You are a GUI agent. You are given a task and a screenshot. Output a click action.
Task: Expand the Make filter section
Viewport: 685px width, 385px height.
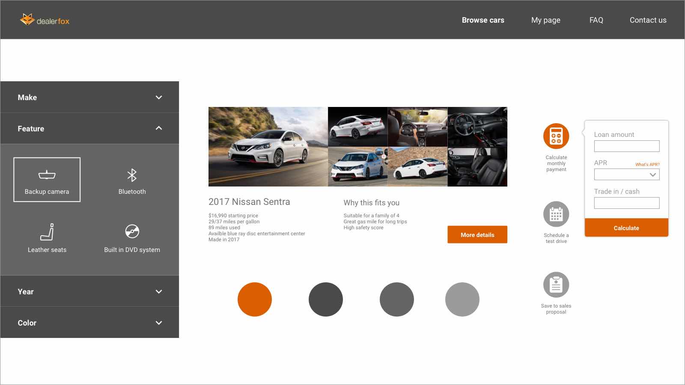point(89,97)
